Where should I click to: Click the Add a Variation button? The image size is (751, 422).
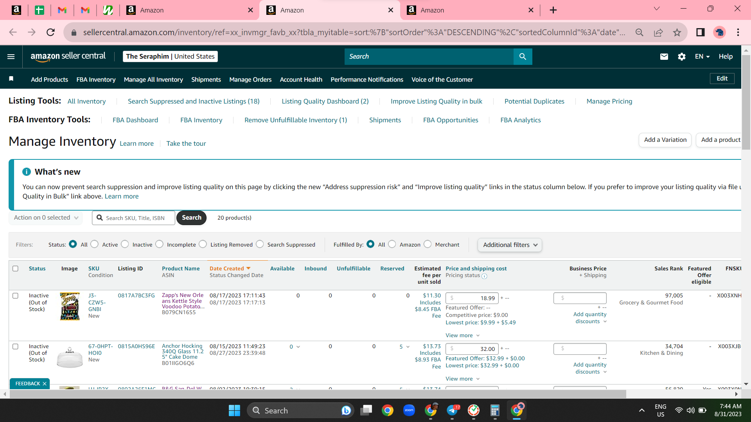click(665, 140)
